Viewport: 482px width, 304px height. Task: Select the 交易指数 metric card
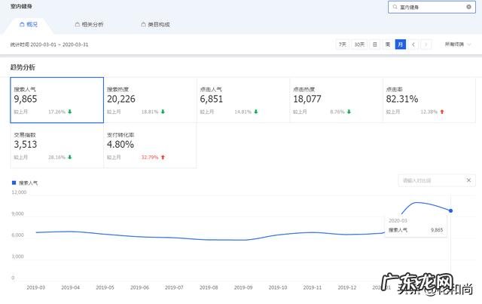(x=57, y=146)
